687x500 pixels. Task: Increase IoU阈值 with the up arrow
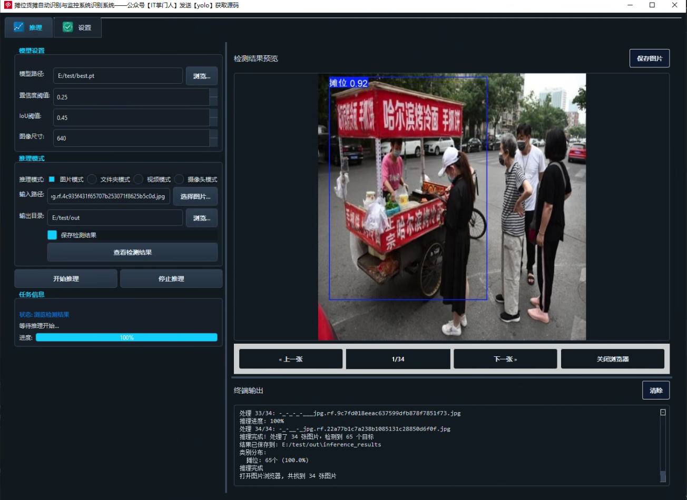213,113
